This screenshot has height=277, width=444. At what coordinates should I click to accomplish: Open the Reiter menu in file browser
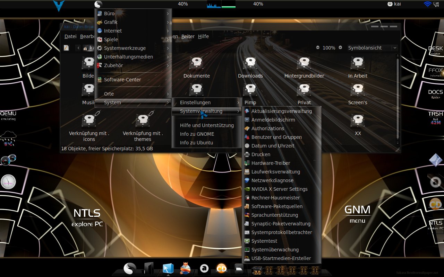[188, 36]
